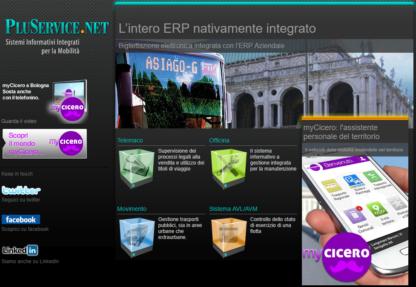
Task: Click the Scopri il mondo myCicero banner
Action: pos(45,144)
